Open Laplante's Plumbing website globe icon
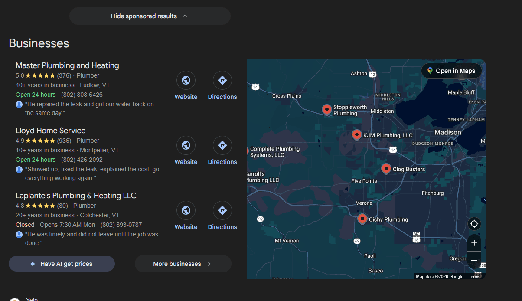The width and height of the screenshot is (522, 301). 186,210
